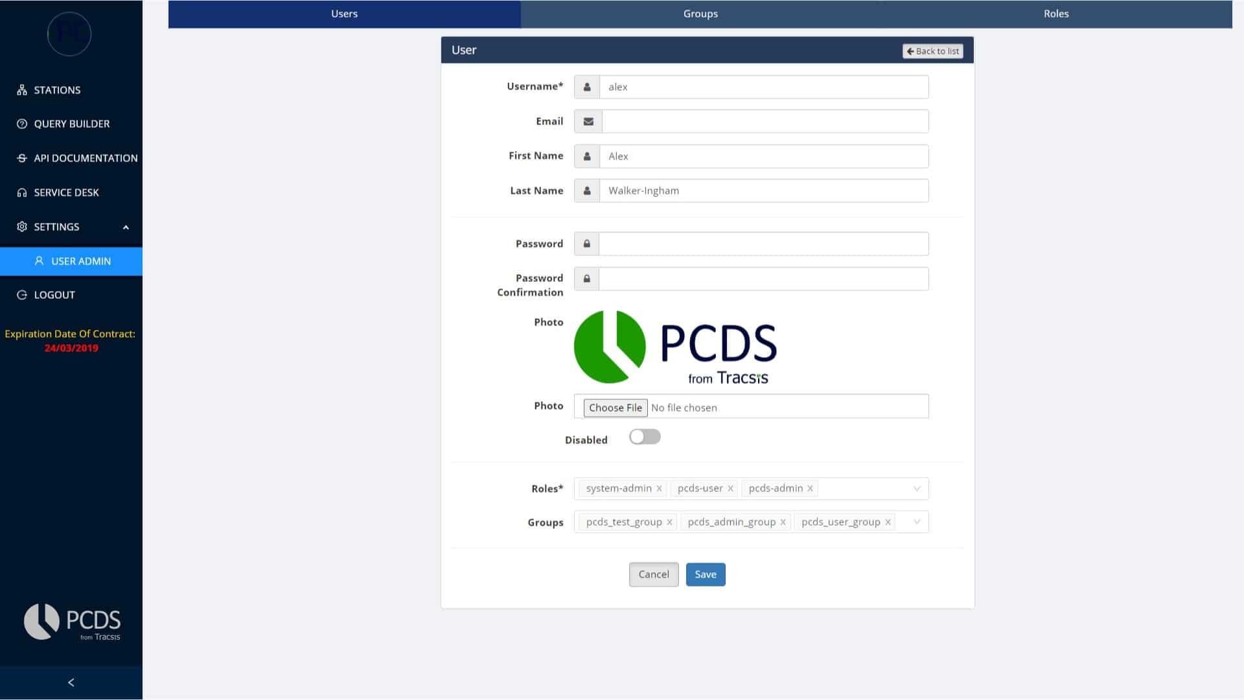The image size is (1244, 700).
Task: Click the Logout icon in sidebar
Action: 22,295
